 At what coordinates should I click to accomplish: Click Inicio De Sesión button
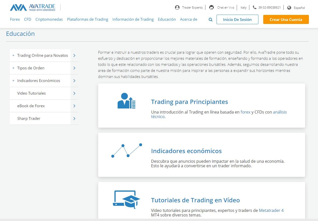(x=237, y=19)
